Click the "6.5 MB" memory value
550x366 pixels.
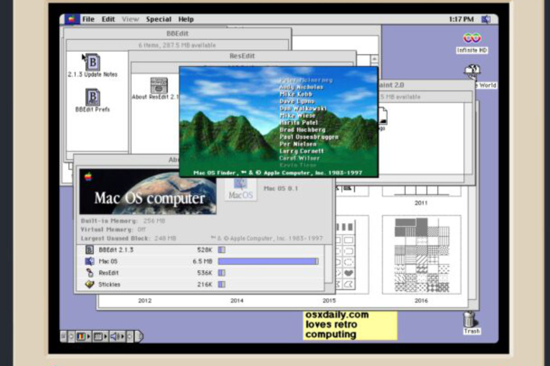point(202,261)
